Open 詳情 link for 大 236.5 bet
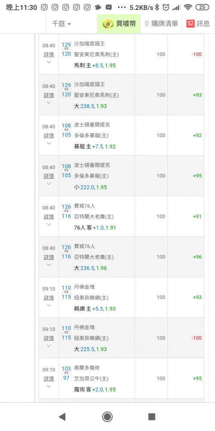The image size is (215, 431). pyautogui.click(x=49, y=257)
